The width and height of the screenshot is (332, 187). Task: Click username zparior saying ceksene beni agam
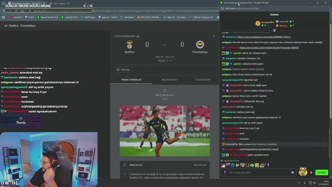click(237, 64)
